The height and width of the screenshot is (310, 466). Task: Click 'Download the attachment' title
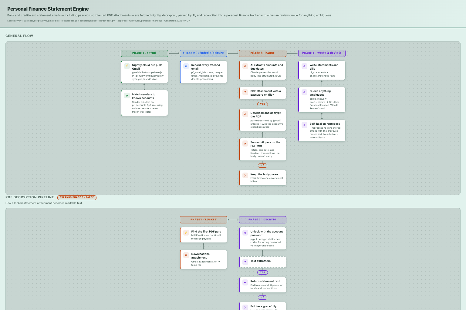[x=201, y=256]
